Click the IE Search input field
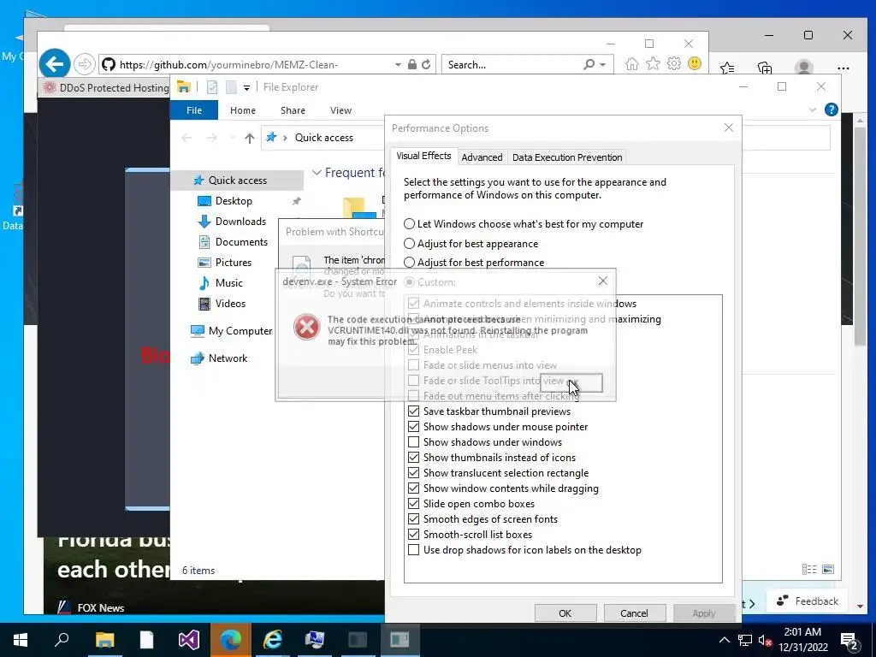 coord(513,65)
